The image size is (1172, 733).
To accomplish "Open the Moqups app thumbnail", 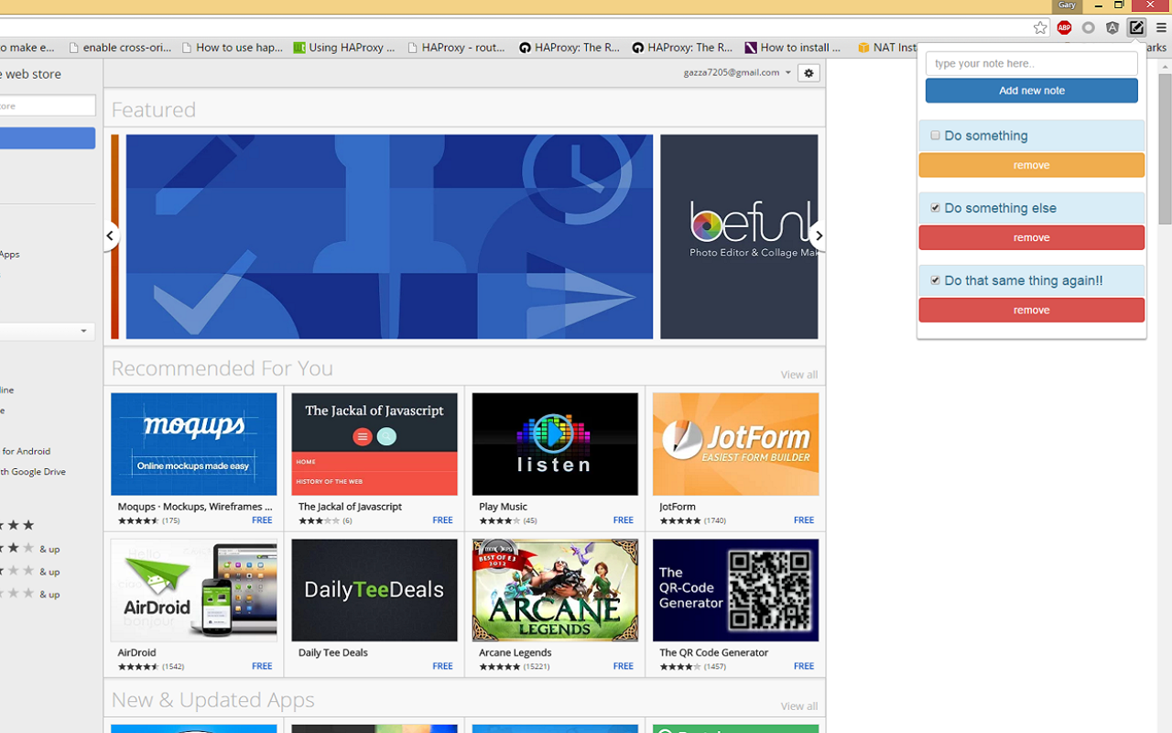I will 194,444.
